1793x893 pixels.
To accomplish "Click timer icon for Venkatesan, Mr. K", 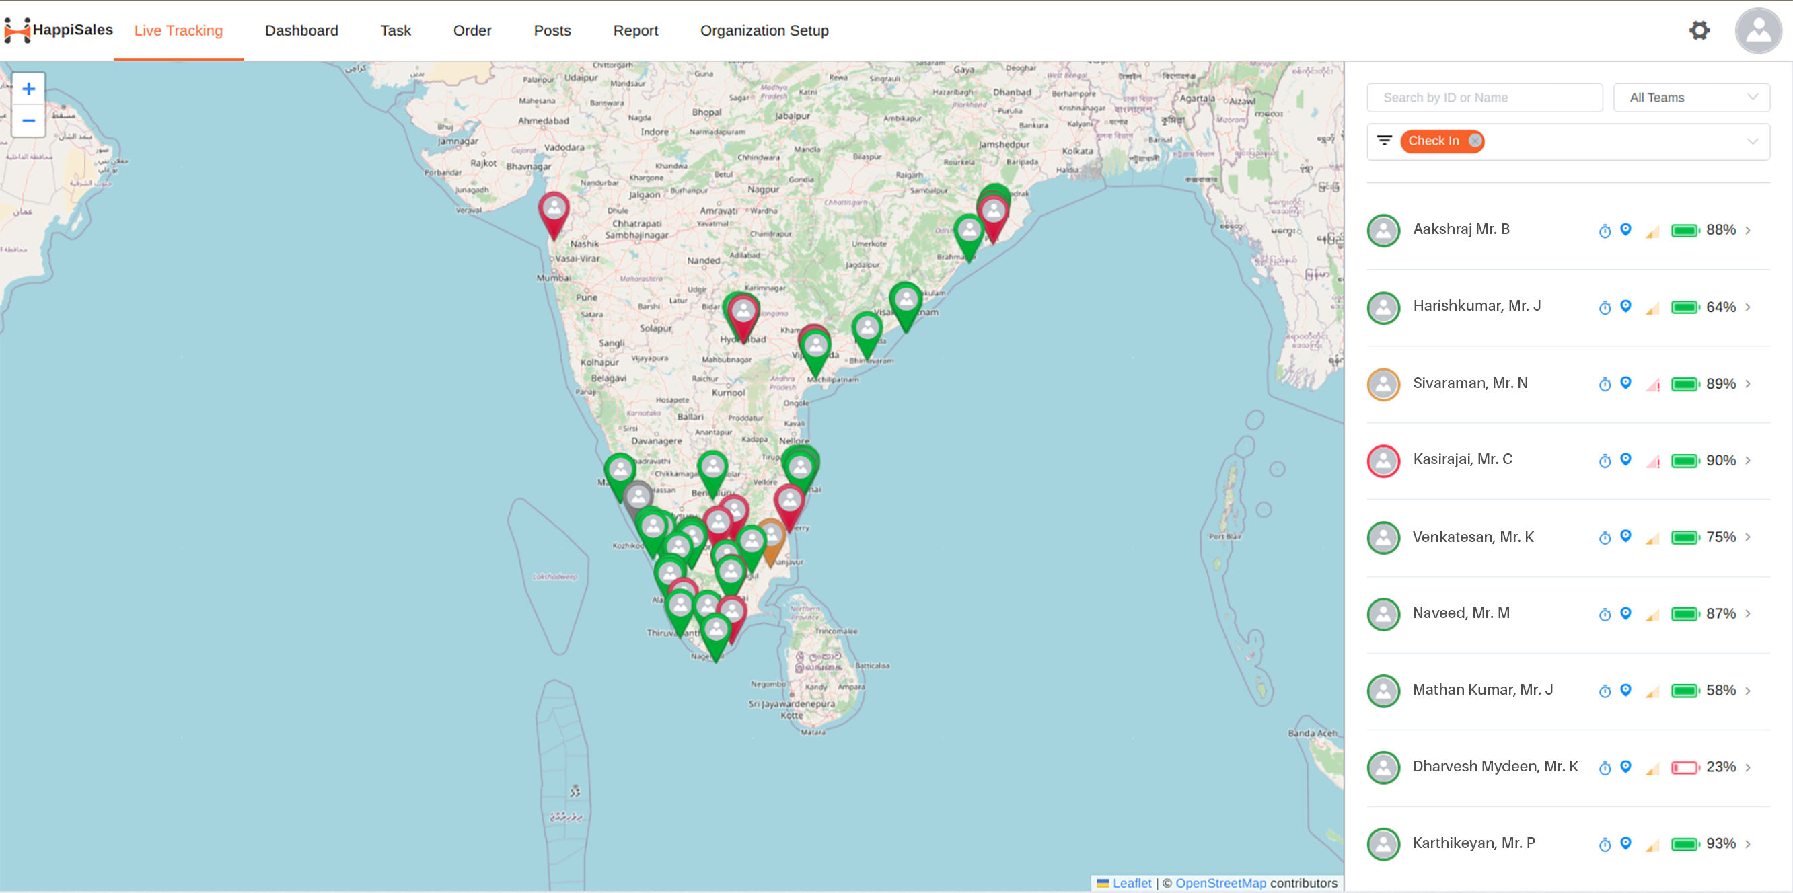I will tap(1605, 537).
